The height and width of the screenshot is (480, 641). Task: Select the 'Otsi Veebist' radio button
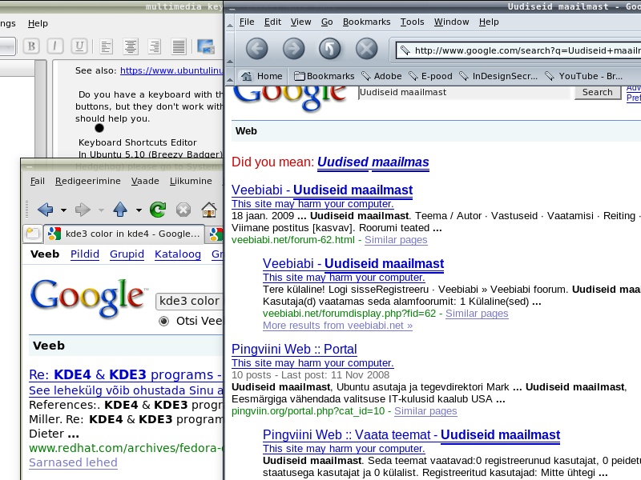(x=164, y=321)
